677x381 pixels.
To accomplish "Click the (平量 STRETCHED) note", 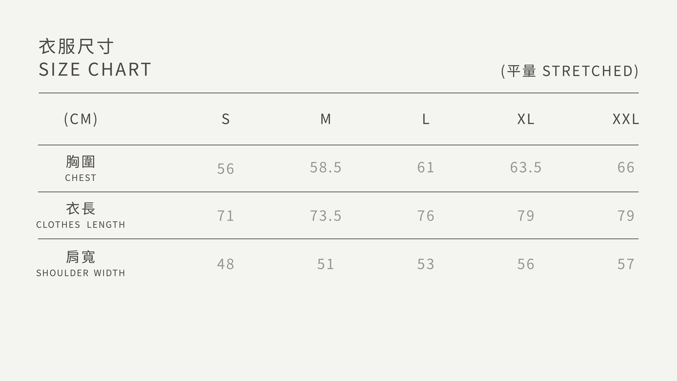I will click(569, 71).
